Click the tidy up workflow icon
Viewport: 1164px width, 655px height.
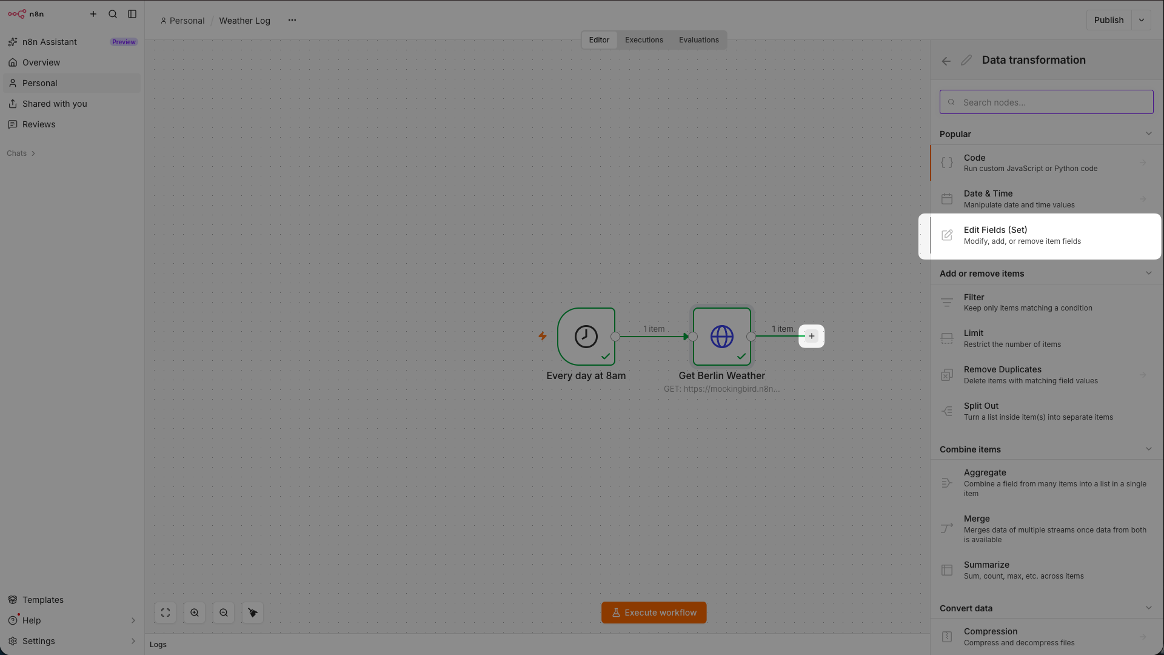pos(253,613)
